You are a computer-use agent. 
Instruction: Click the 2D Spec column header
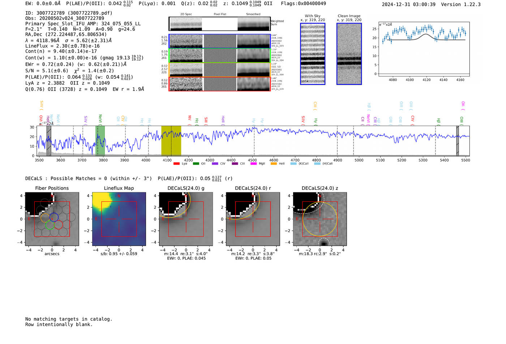tap(186, 14)
